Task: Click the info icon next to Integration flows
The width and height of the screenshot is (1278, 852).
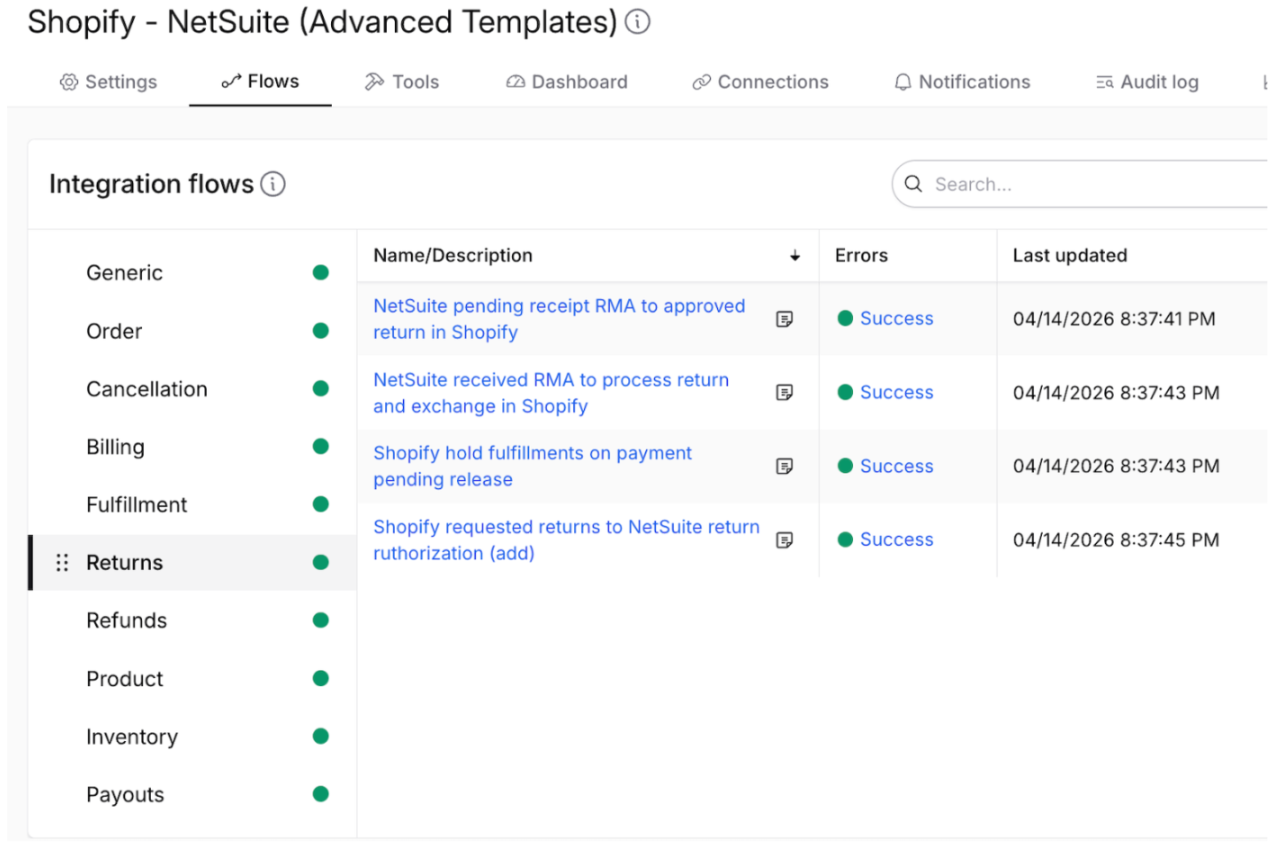Action: tap(272, 184)
